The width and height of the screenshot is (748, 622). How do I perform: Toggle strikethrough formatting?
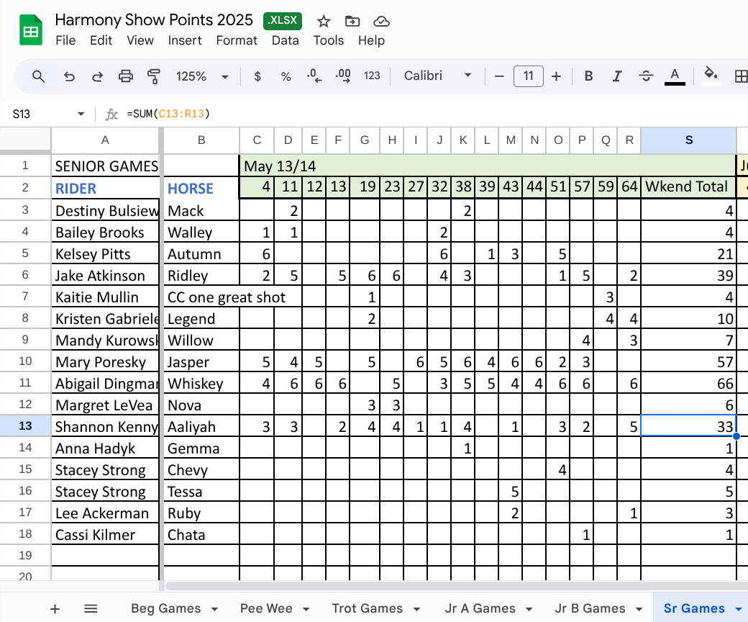point(645,76)
